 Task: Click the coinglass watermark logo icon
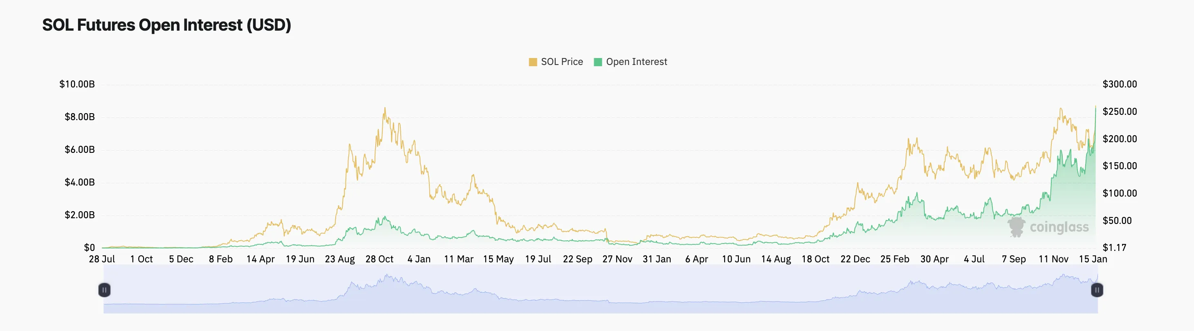[x=1016, y=227]
